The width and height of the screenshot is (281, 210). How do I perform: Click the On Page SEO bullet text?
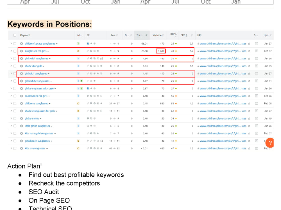coord(49,200)
